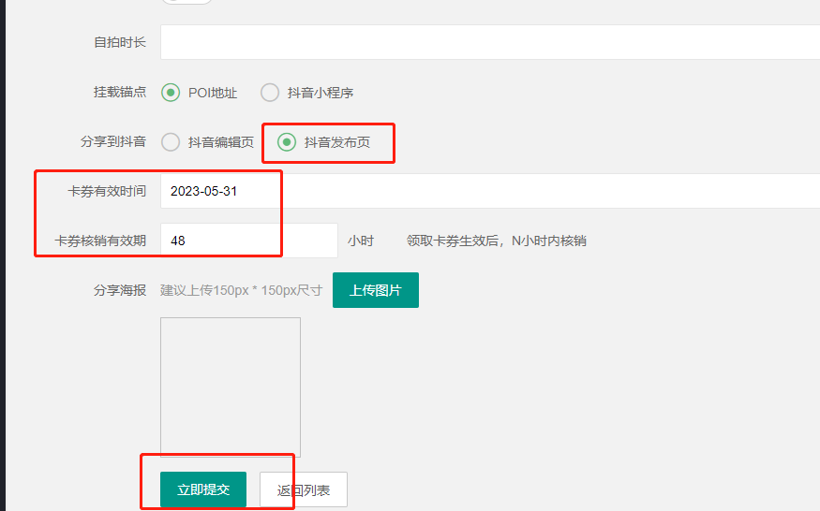
Task: Focus the 卡券核销有效期 hours field
Action: pos(249,241)
